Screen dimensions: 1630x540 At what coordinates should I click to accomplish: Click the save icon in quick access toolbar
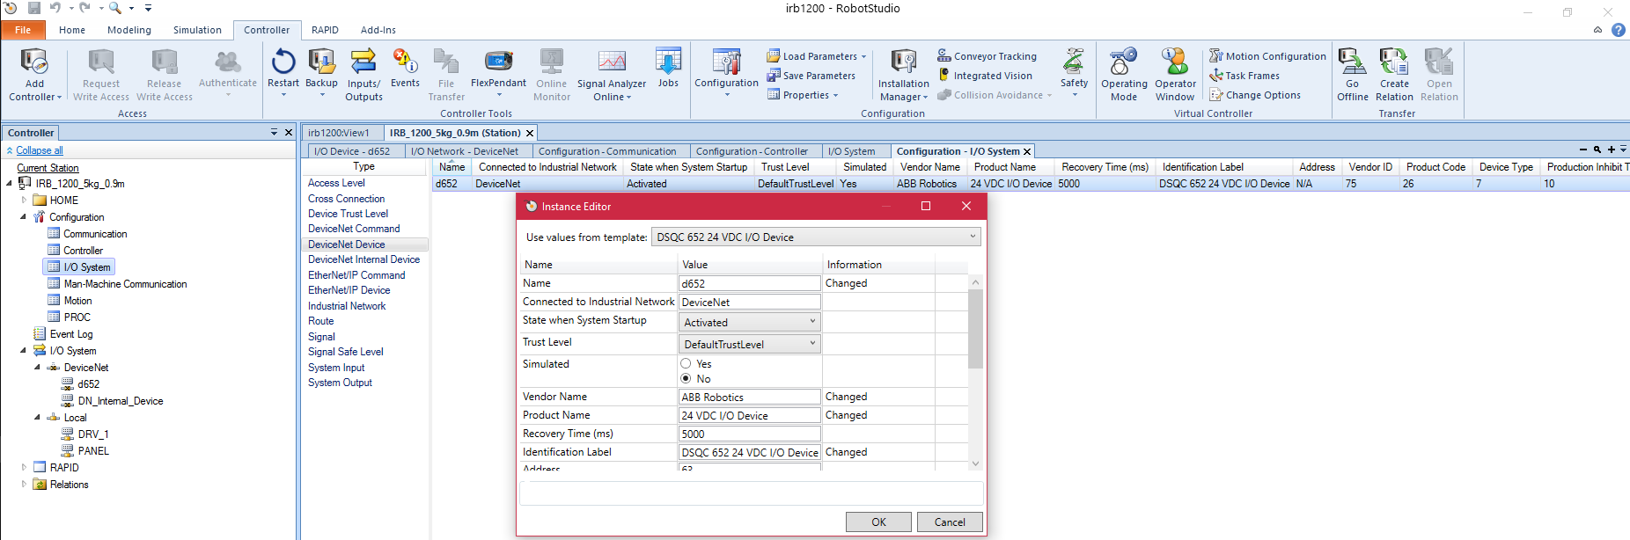click(x=34, y=8)
